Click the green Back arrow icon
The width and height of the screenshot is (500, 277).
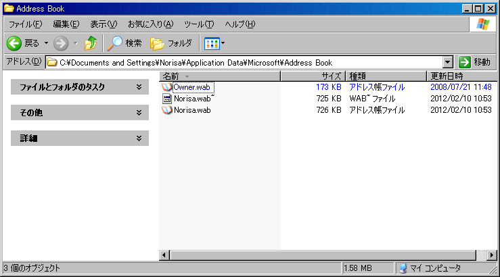[14, 43]
